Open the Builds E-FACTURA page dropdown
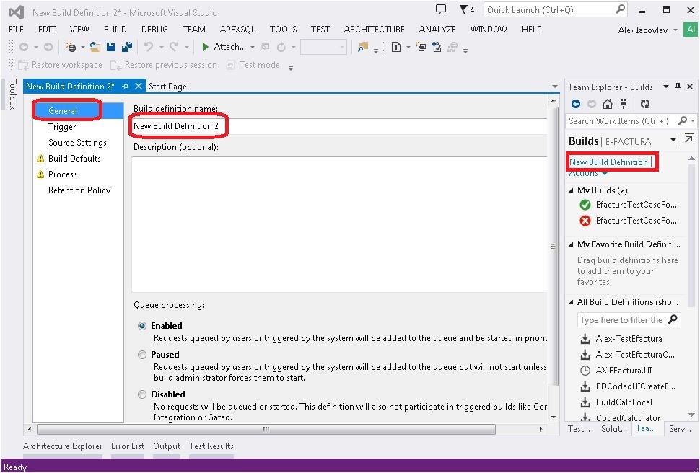The width and height of the screenshot is (700, 473). (673, 140)
